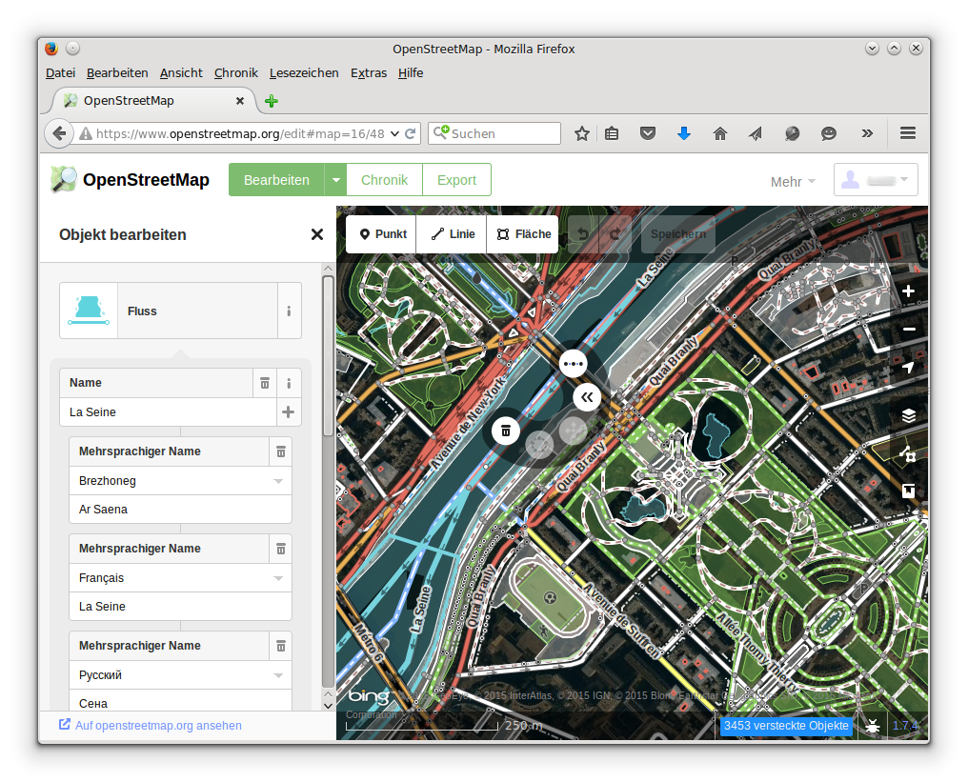
Task: Switch to the Chronik tab
Action: click(384, 180)
